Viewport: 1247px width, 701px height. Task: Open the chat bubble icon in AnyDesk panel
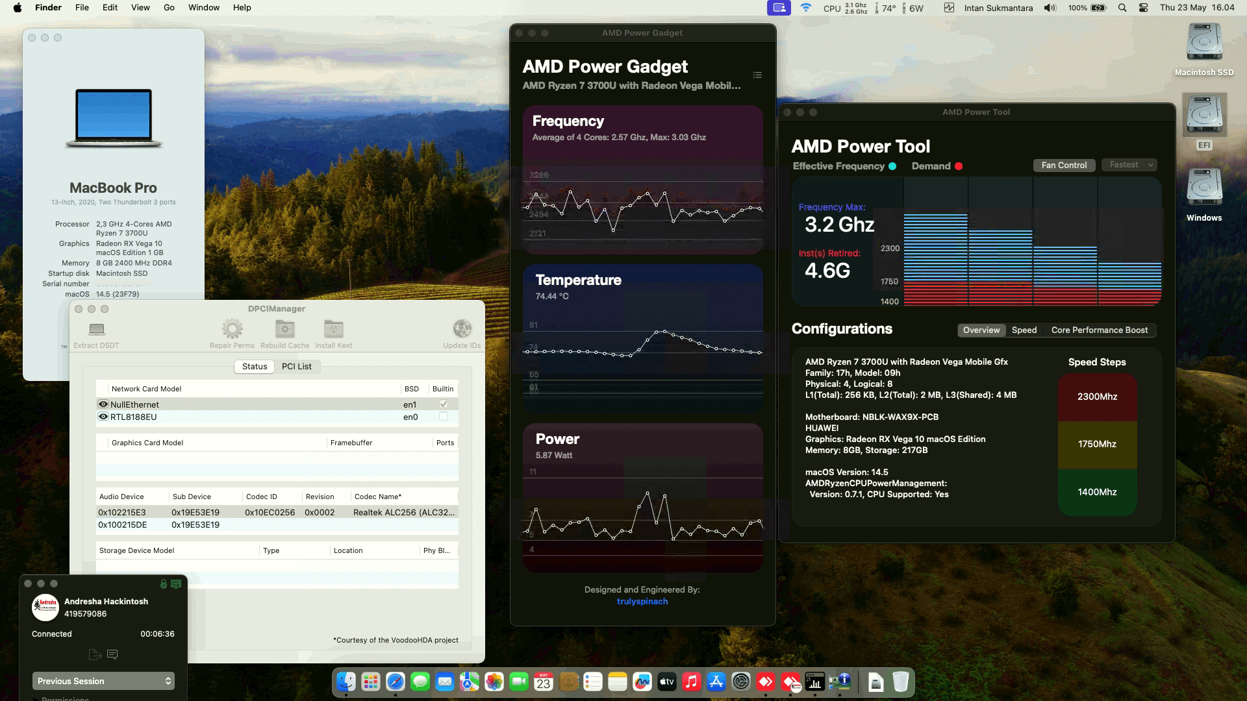tap(112, 654)
